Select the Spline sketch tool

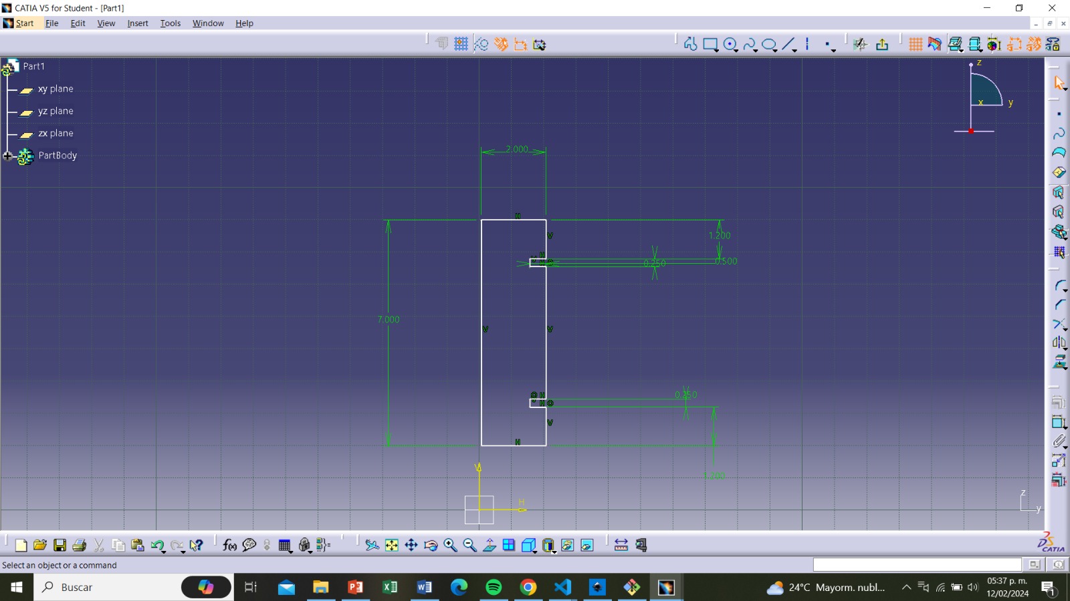(x=749, y=44)
